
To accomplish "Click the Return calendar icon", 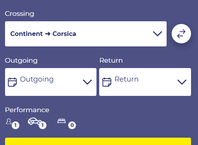I will [107, 82].
